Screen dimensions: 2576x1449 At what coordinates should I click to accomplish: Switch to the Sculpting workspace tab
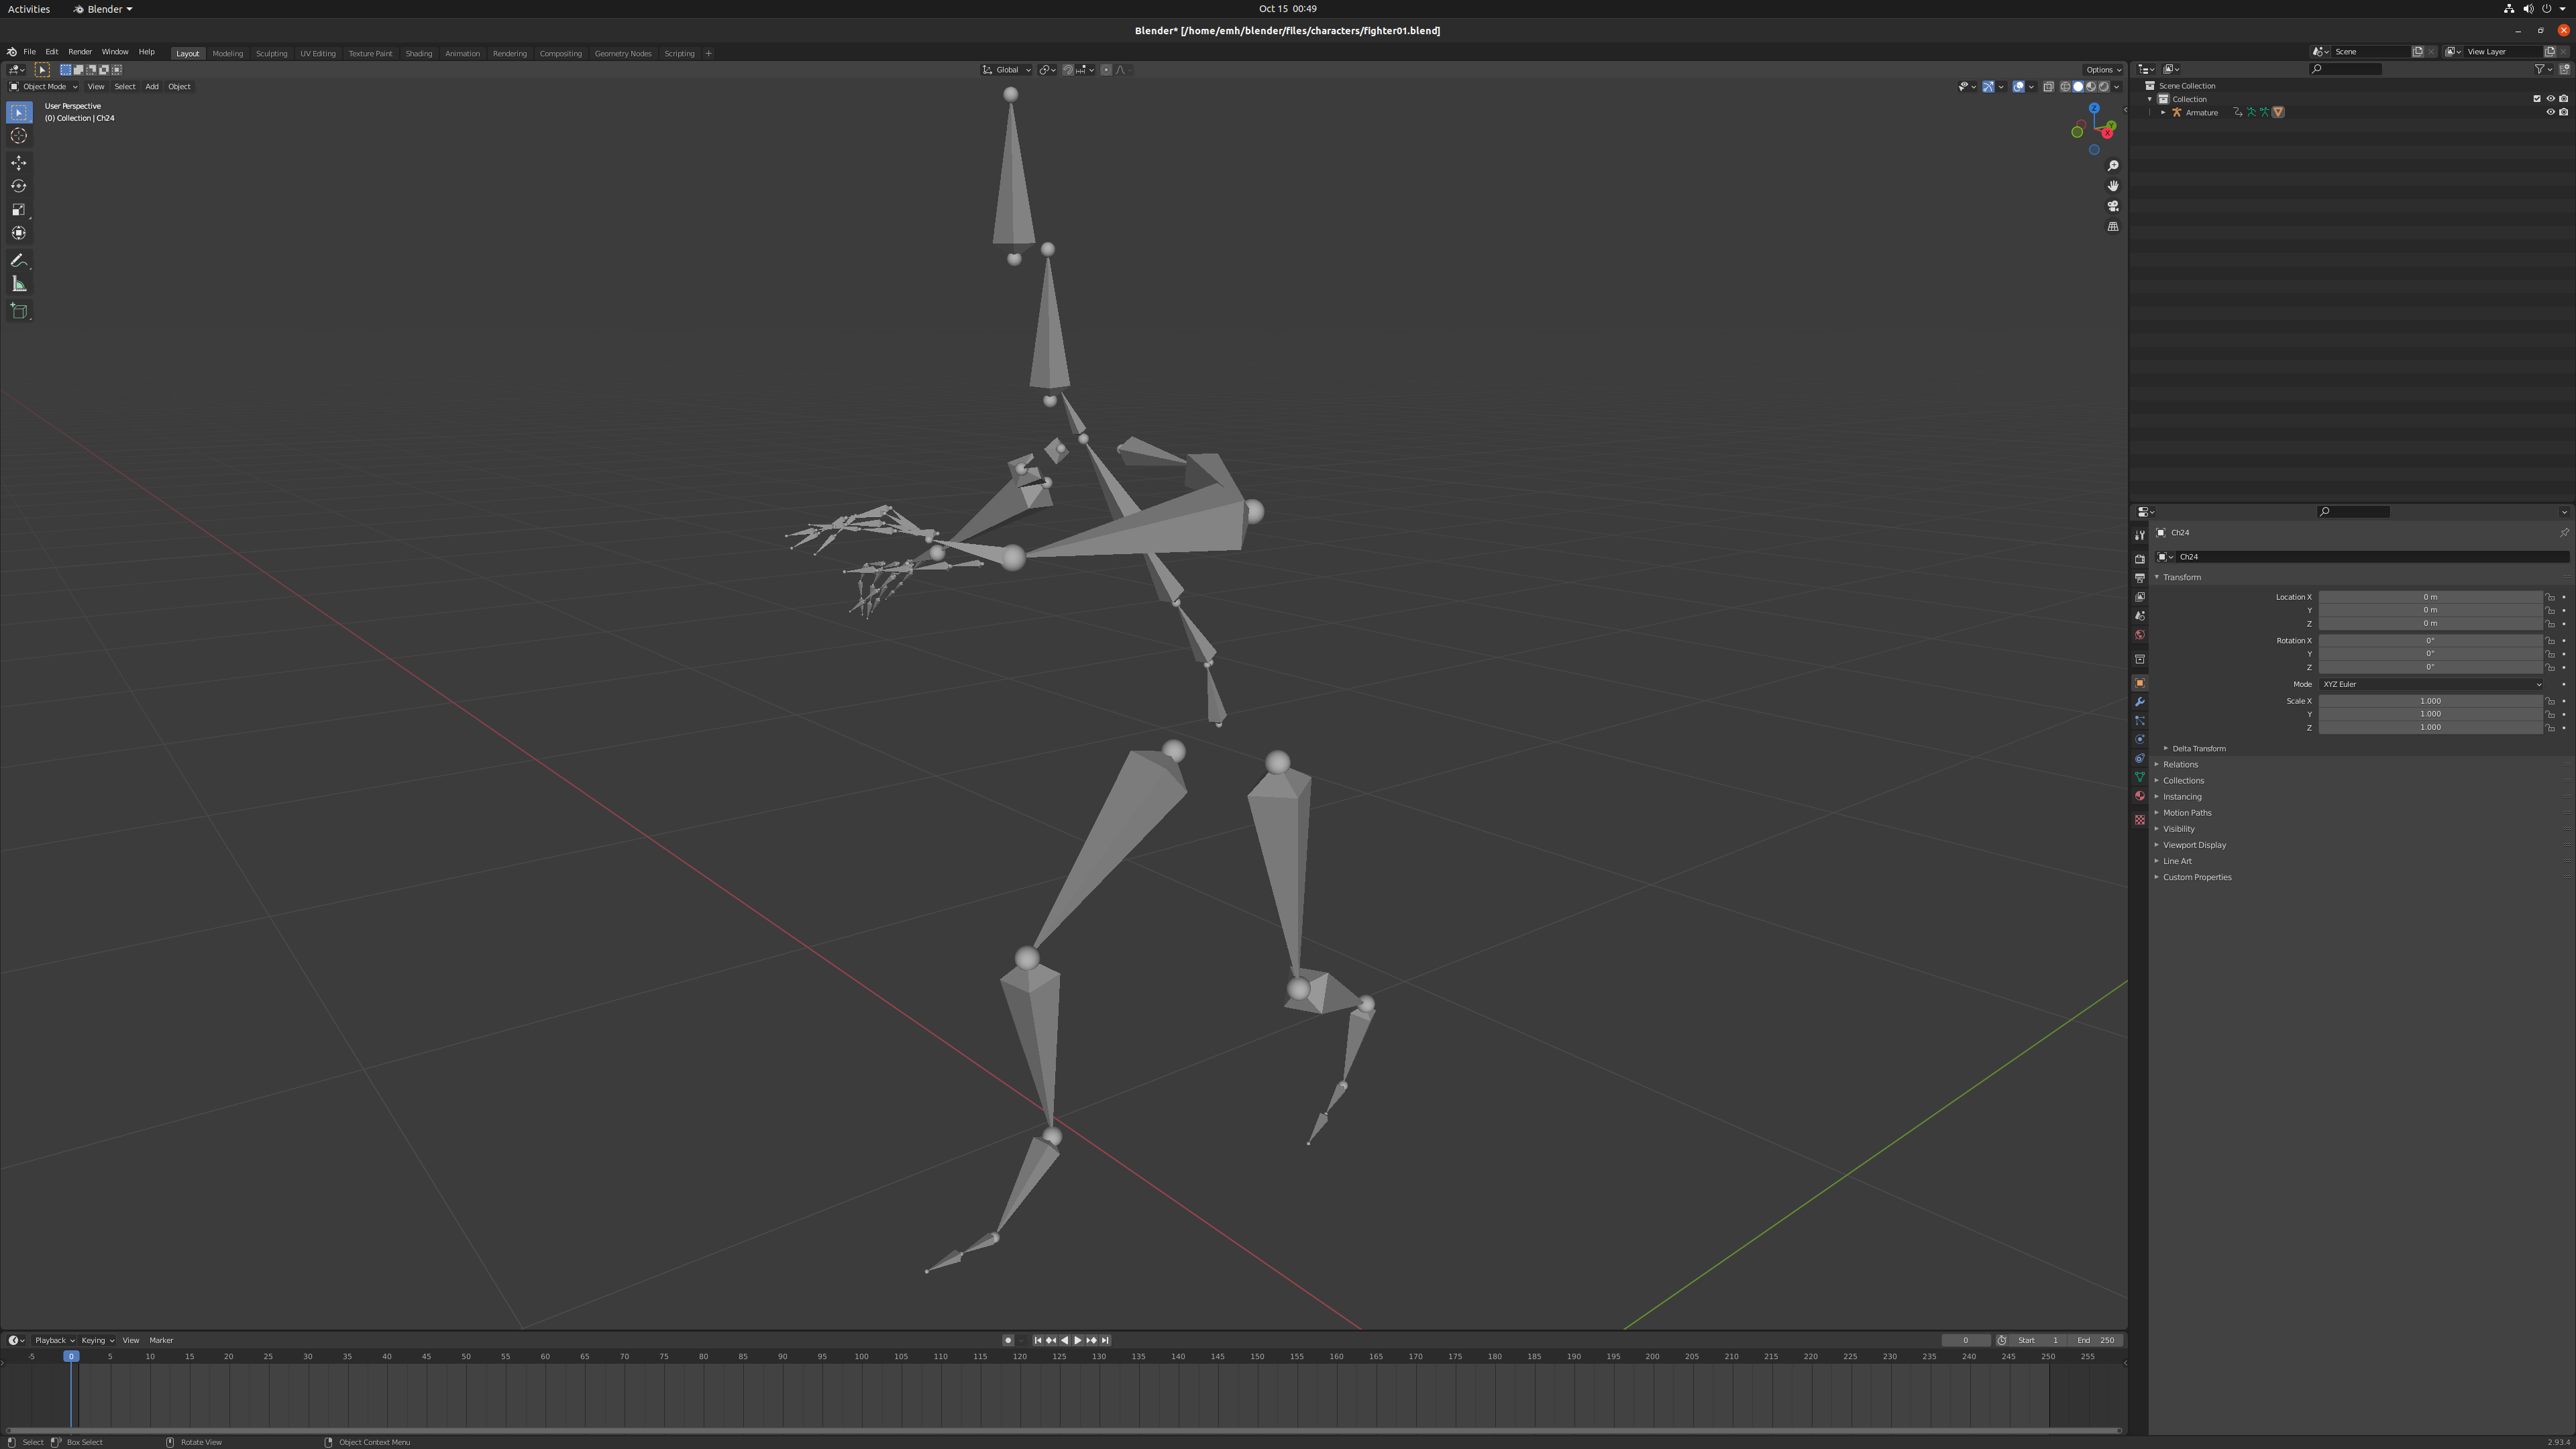click(271, 54)
